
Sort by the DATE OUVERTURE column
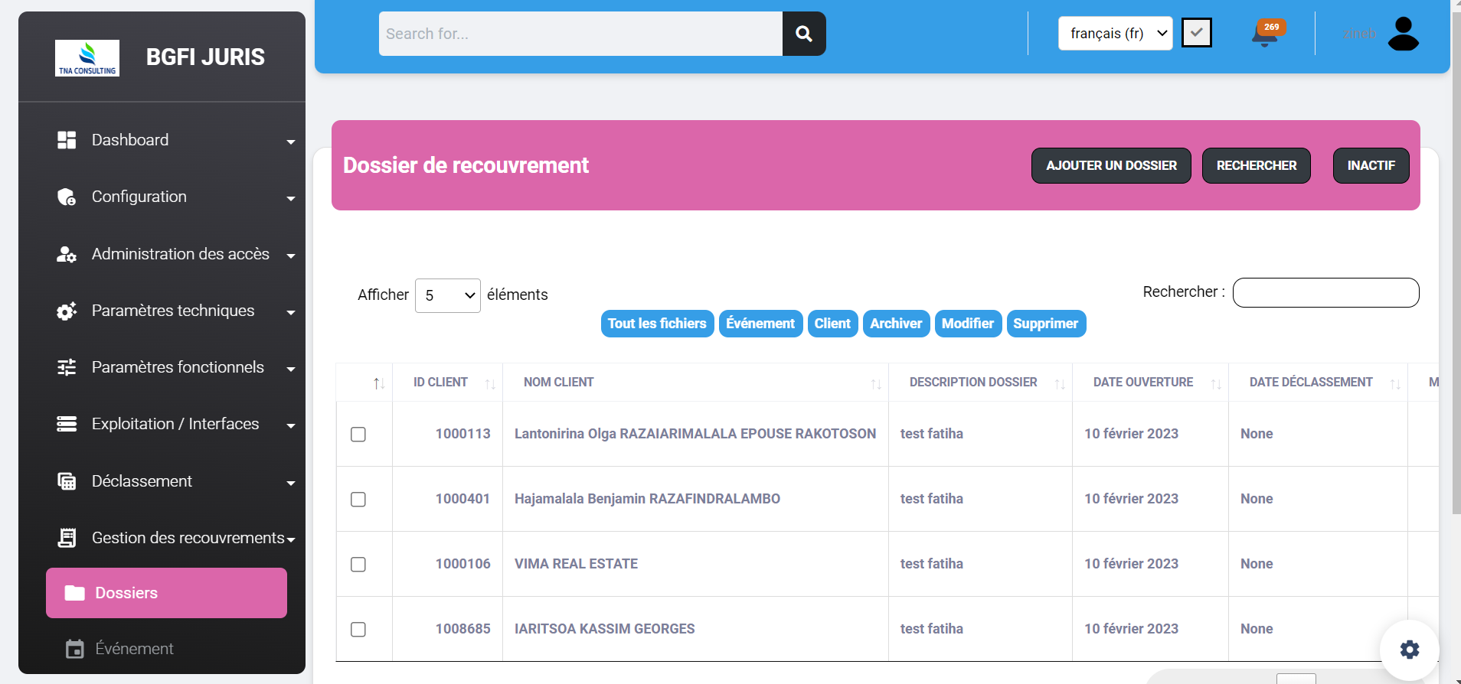coord(1143,382)
